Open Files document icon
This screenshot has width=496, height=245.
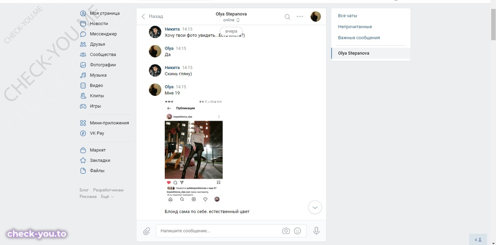[x=83, y=171]
